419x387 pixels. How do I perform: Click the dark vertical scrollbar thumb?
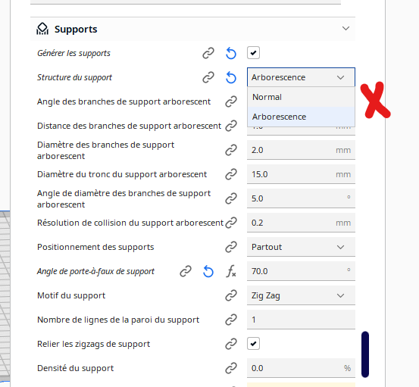point(365,354)
